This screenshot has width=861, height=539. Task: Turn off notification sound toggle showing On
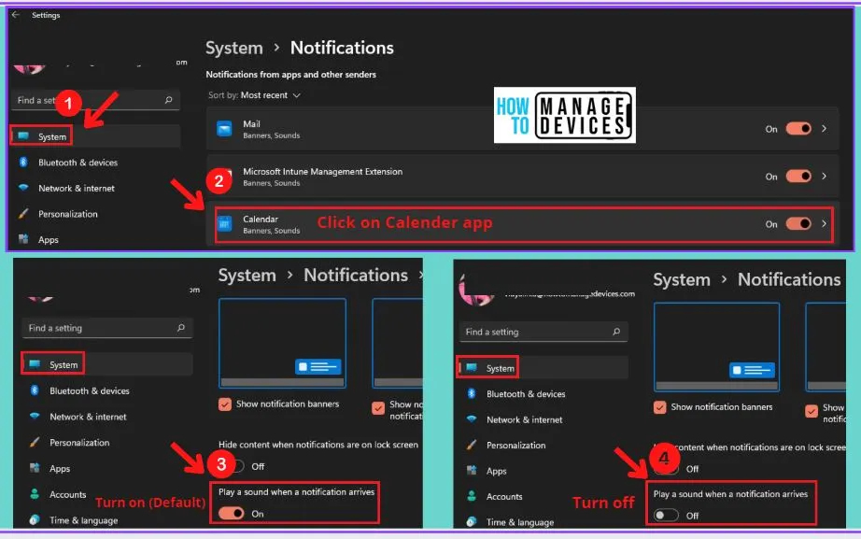[x=232, y=513]
